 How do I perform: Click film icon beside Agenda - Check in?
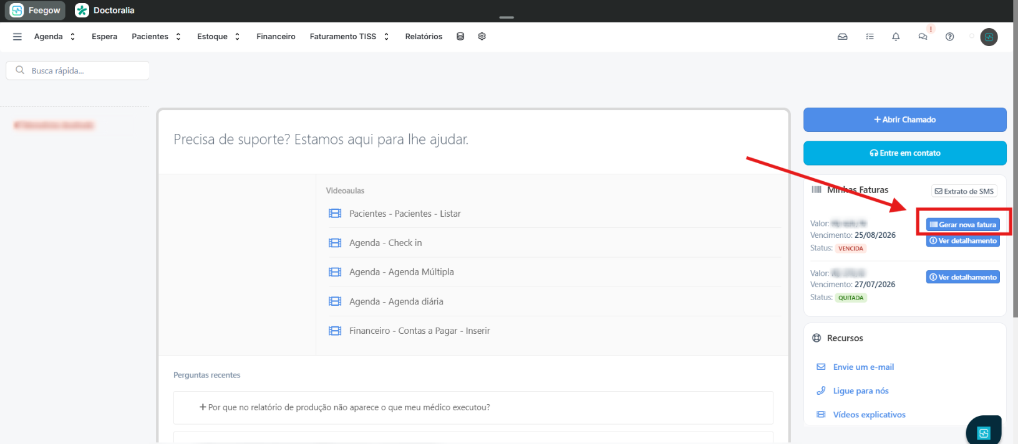click(335, 243)
